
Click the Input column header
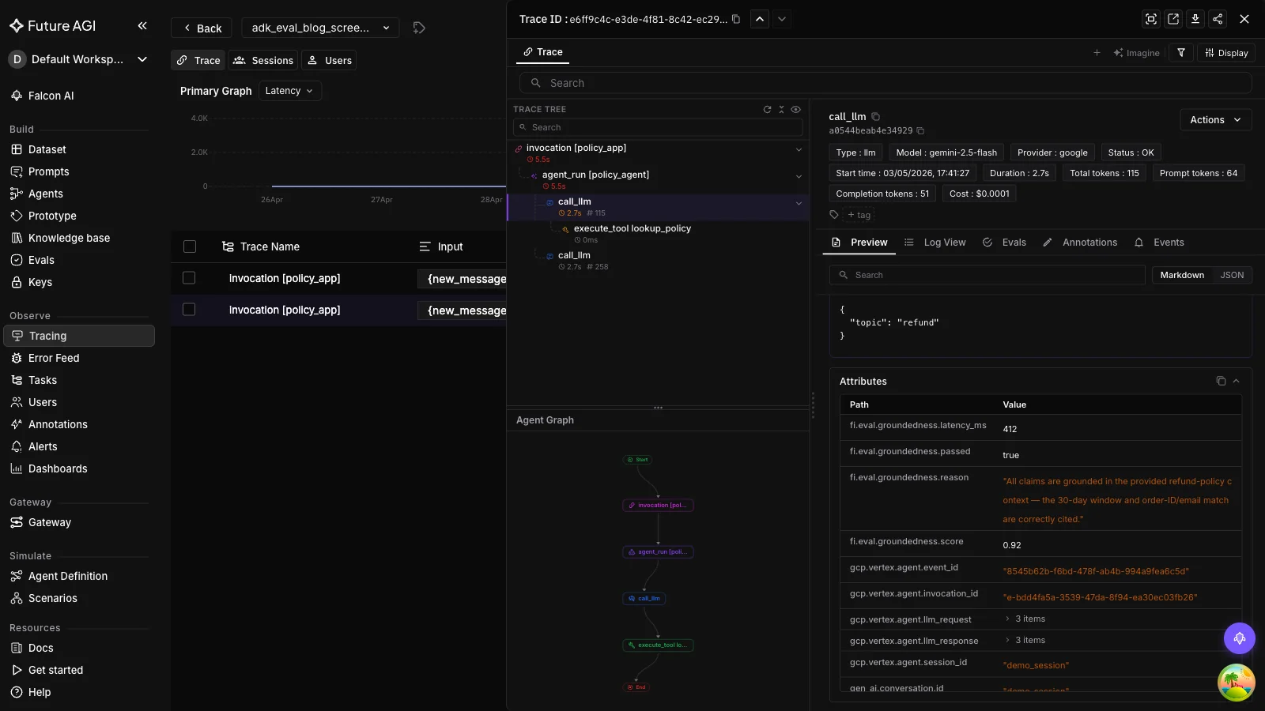point(441,246)
